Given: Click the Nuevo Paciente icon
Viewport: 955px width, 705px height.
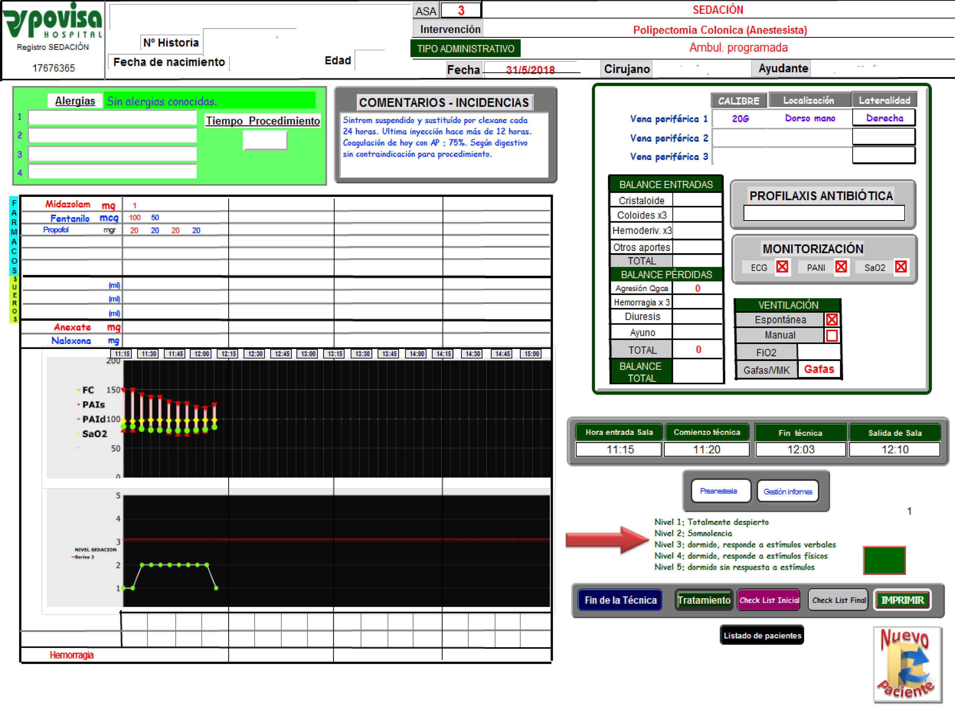Looking at the screenshot, I should [907, 664].
